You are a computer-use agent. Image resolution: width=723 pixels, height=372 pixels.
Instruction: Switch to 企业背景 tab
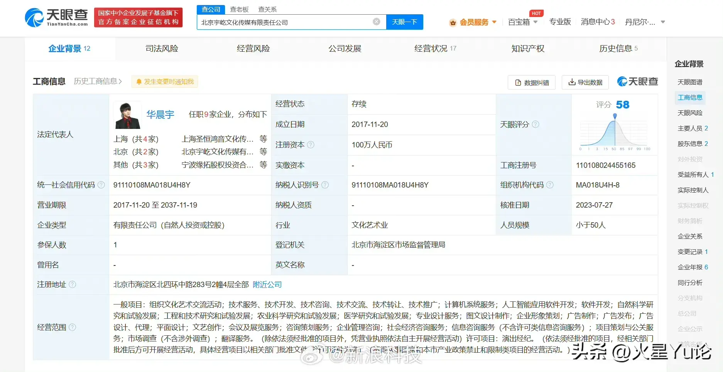pyautogui.click(x=69, y=49)
